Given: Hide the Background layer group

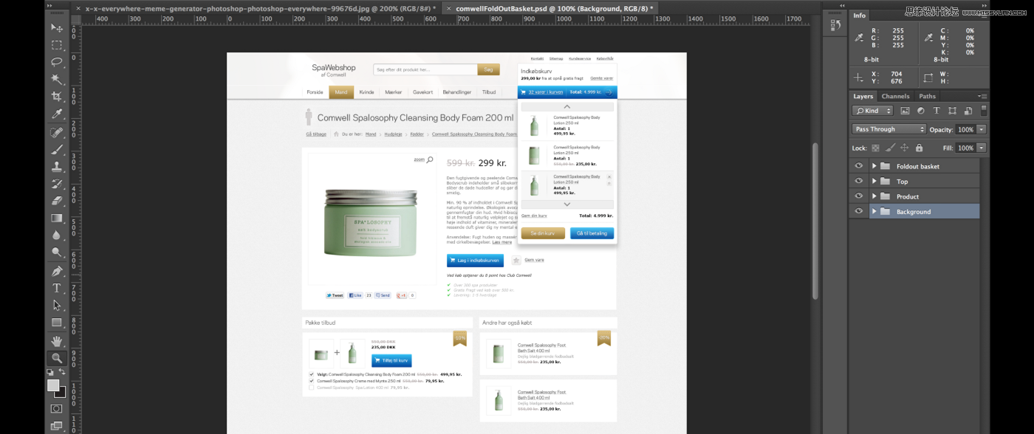Looking at the screenshot, I should 858,212.
